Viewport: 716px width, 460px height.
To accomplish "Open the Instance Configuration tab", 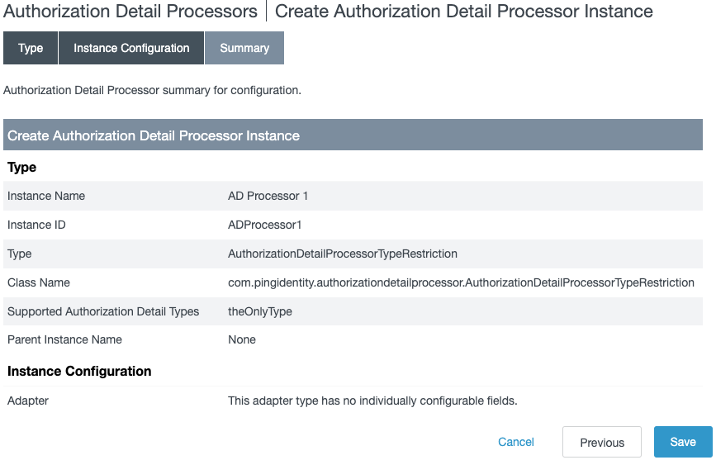I will pos(131,48).
